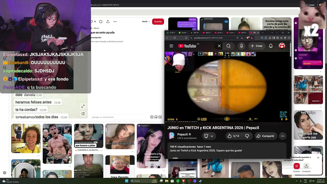Expand the pin image to fullscreen
This screenshot has width=327, height=184.
tap(83, 106)
